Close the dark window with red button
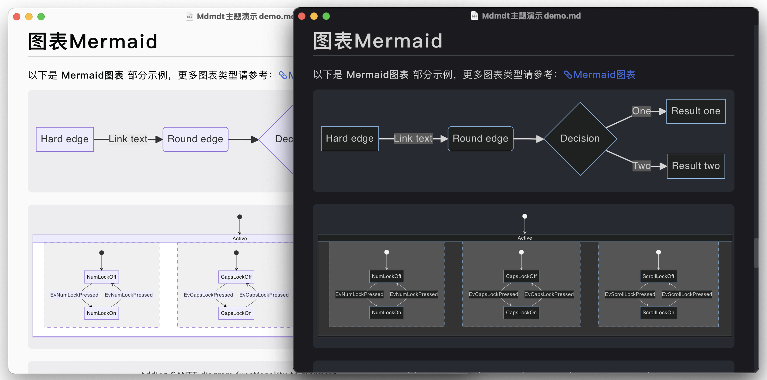The width and height of the screenshot is (767, 380). (x=302, y=16)
